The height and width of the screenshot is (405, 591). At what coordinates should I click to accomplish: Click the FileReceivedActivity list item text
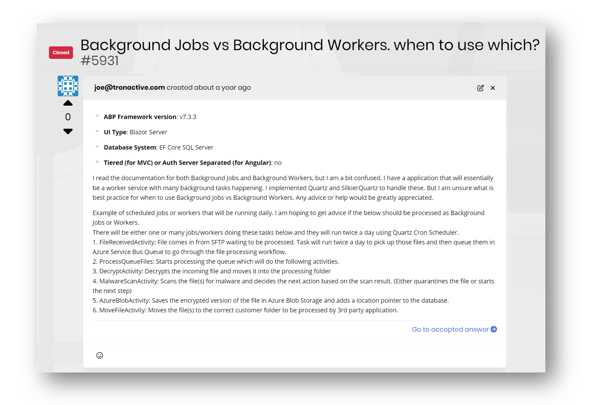point(294,242)
